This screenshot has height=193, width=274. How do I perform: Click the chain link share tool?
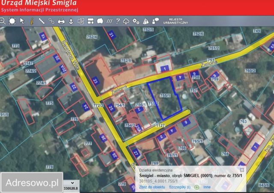[51, 21]
